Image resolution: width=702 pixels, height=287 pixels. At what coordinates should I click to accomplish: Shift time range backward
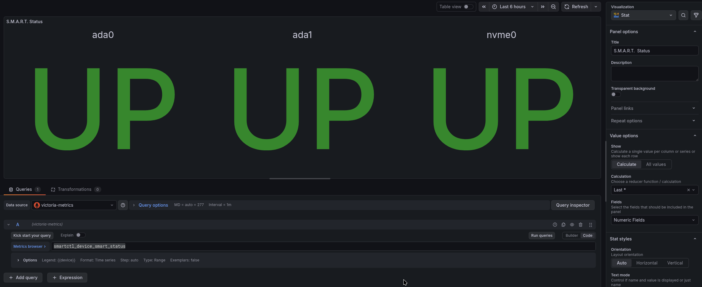[x=484, y=7]
